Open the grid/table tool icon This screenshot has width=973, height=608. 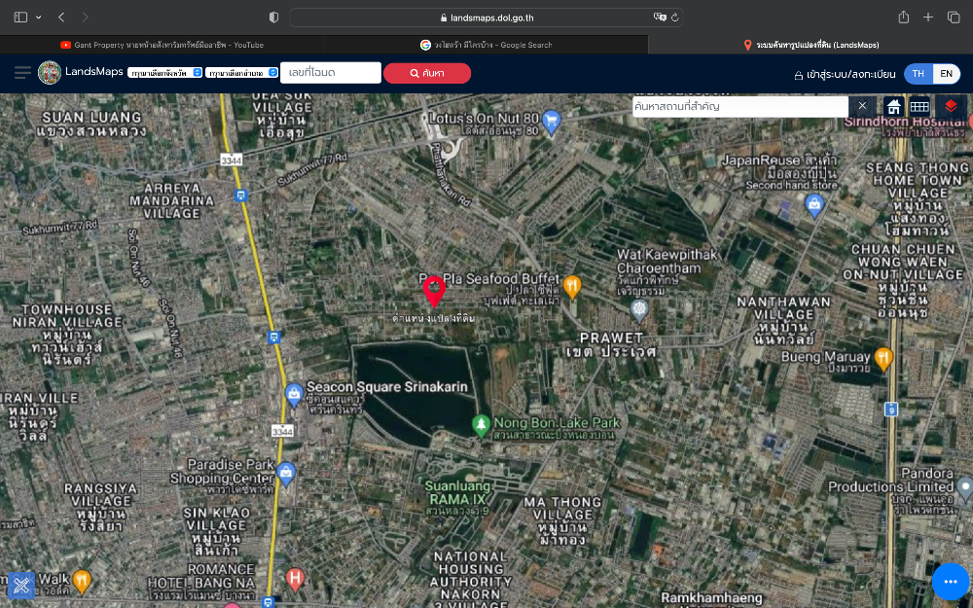(919, 107)
